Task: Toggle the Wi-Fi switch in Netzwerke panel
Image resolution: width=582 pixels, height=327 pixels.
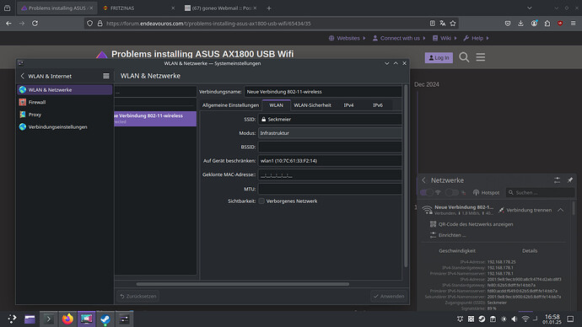Action: coord(427,192)
